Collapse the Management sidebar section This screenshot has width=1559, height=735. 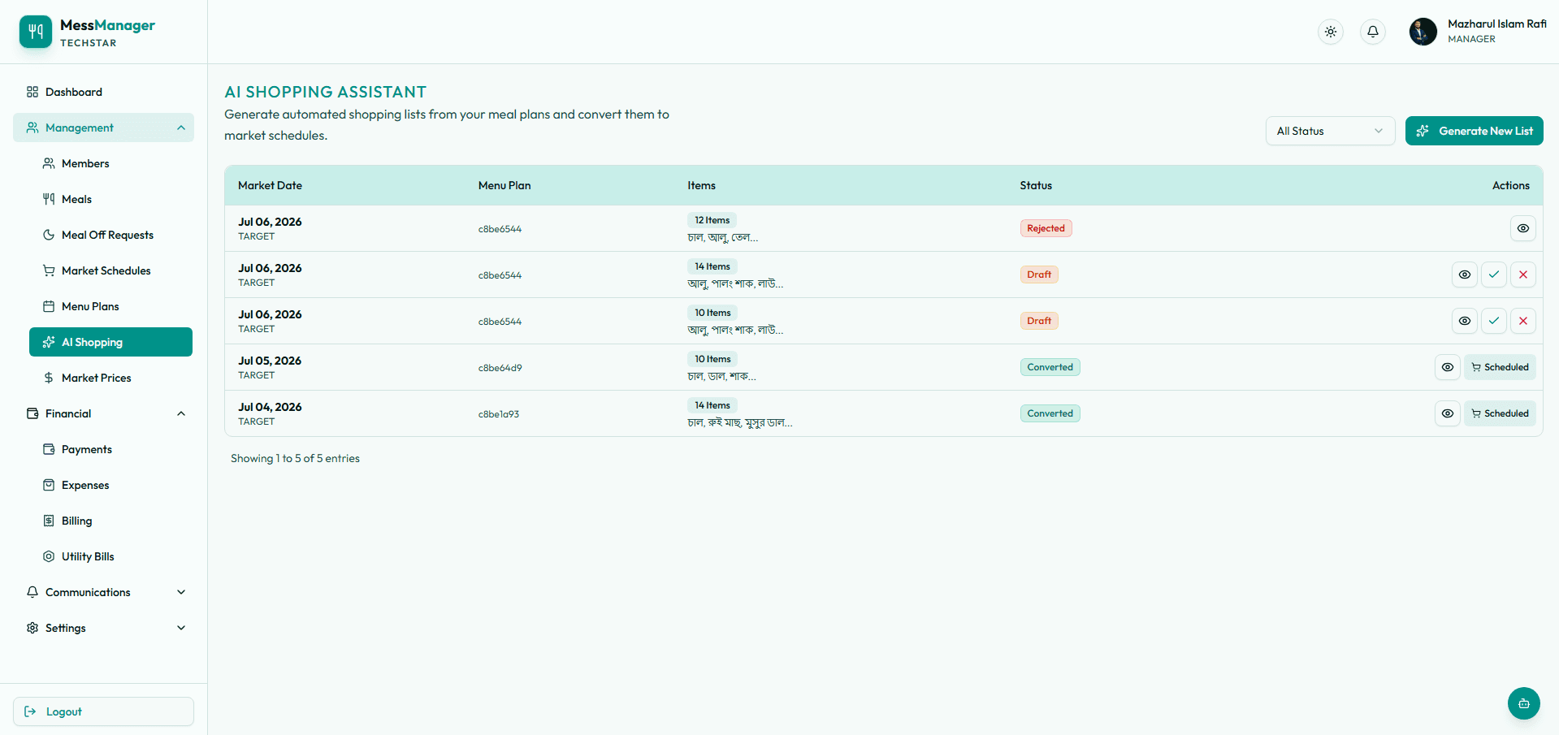click(103, 128)
